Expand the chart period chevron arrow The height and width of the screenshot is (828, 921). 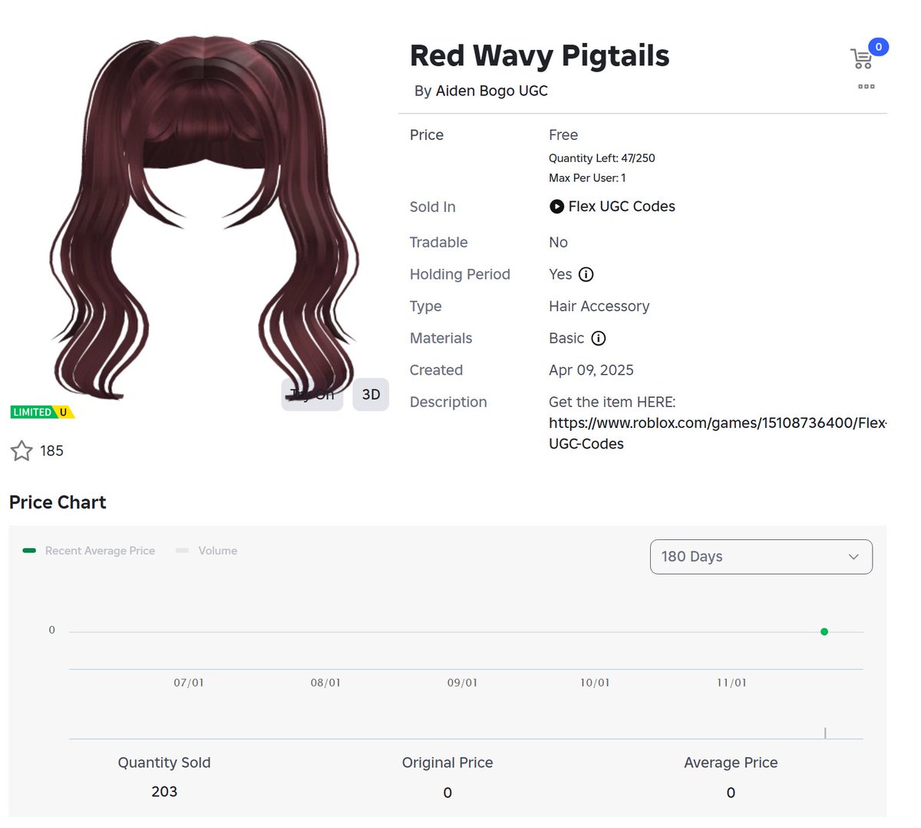tap(853, 557)
